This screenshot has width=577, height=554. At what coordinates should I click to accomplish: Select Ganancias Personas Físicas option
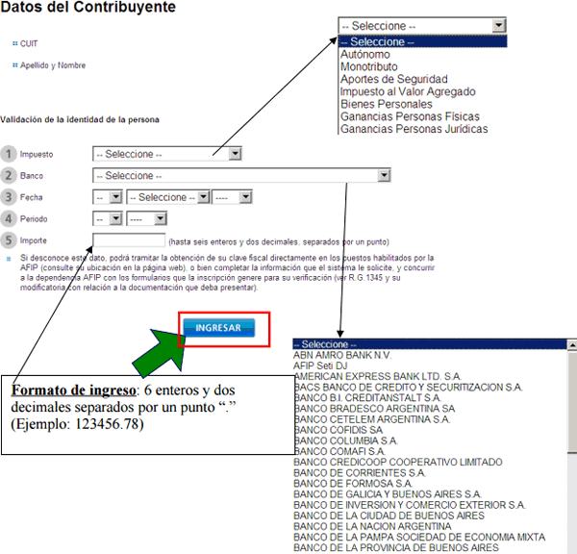tap(410, 116)
